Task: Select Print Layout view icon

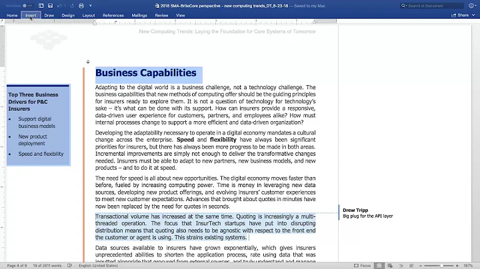Action: pos(379,266)
